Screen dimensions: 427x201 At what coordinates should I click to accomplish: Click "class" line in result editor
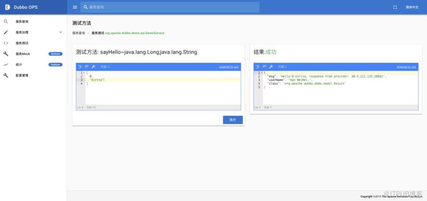click(306, 84)
